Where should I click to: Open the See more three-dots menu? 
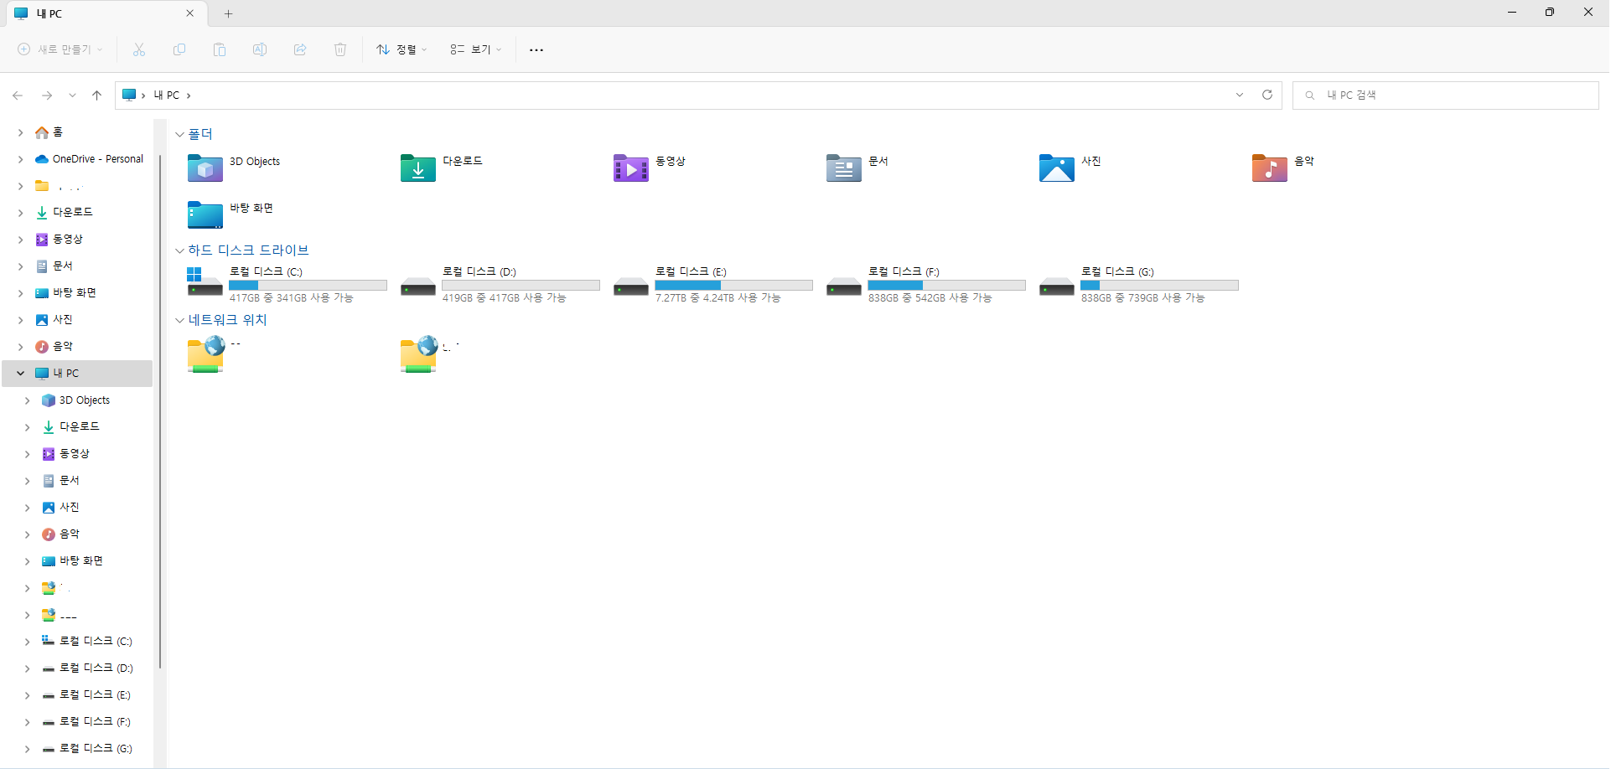[536, 50]
